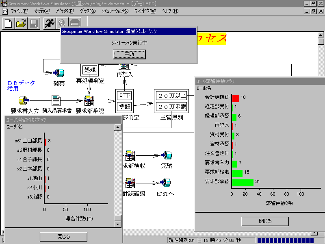Start simulation with the running man icon
Screen dimensions: 325x244
click(49, 23)
